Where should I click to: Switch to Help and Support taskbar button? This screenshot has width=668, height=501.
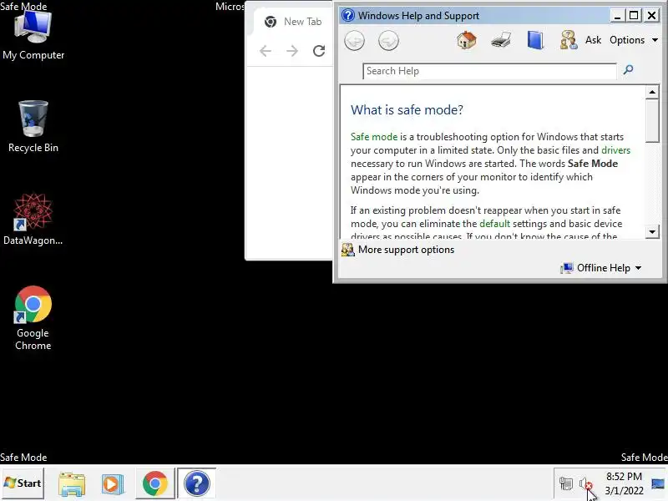(196, 483)
